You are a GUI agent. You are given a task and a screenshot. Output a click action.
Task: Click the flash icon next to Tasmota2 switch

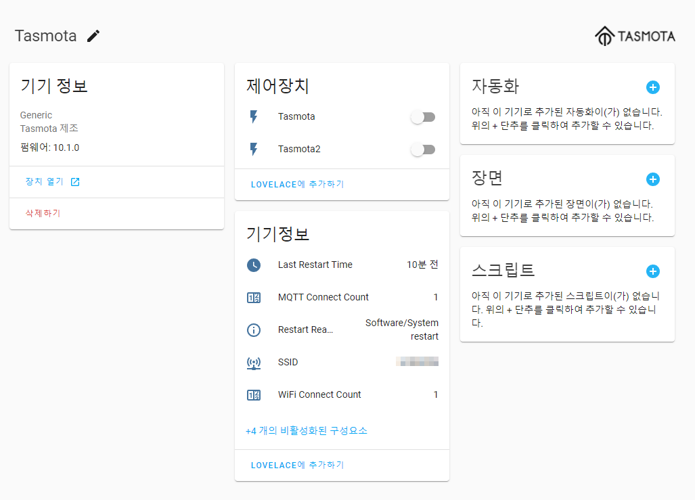coord(254,150)
